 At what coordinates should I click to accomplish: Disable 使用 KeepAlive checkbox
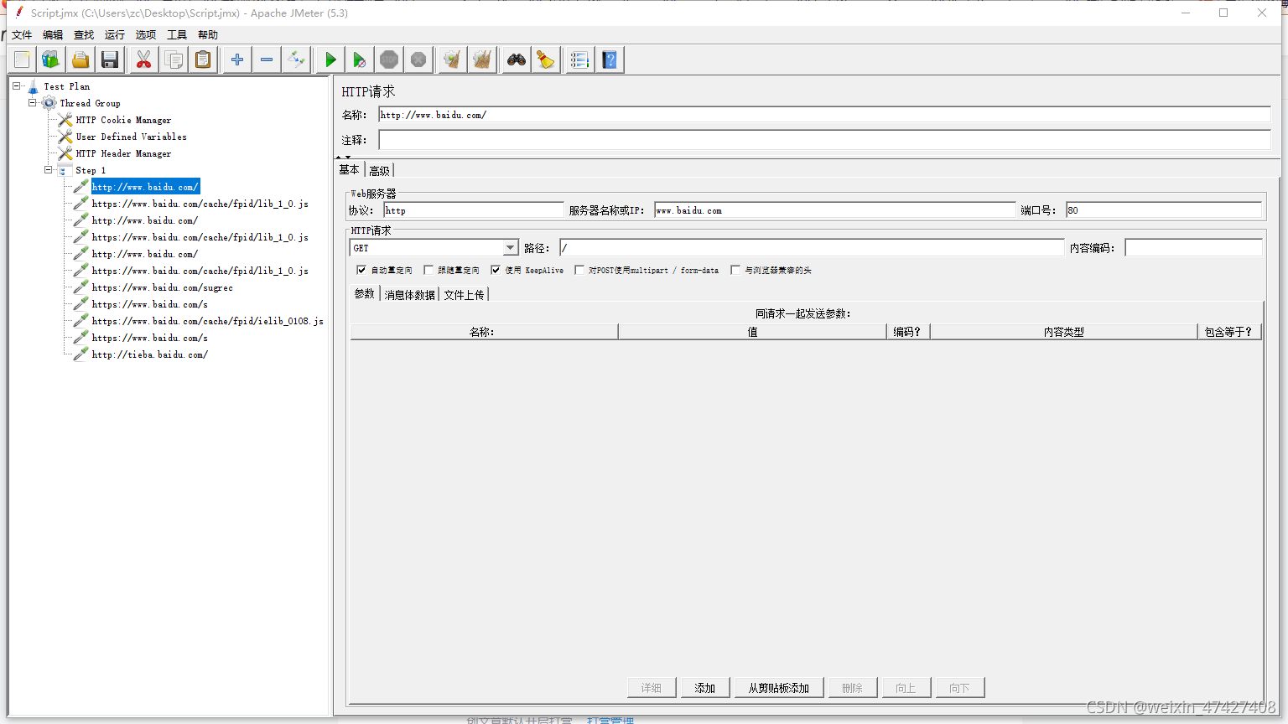495,270
